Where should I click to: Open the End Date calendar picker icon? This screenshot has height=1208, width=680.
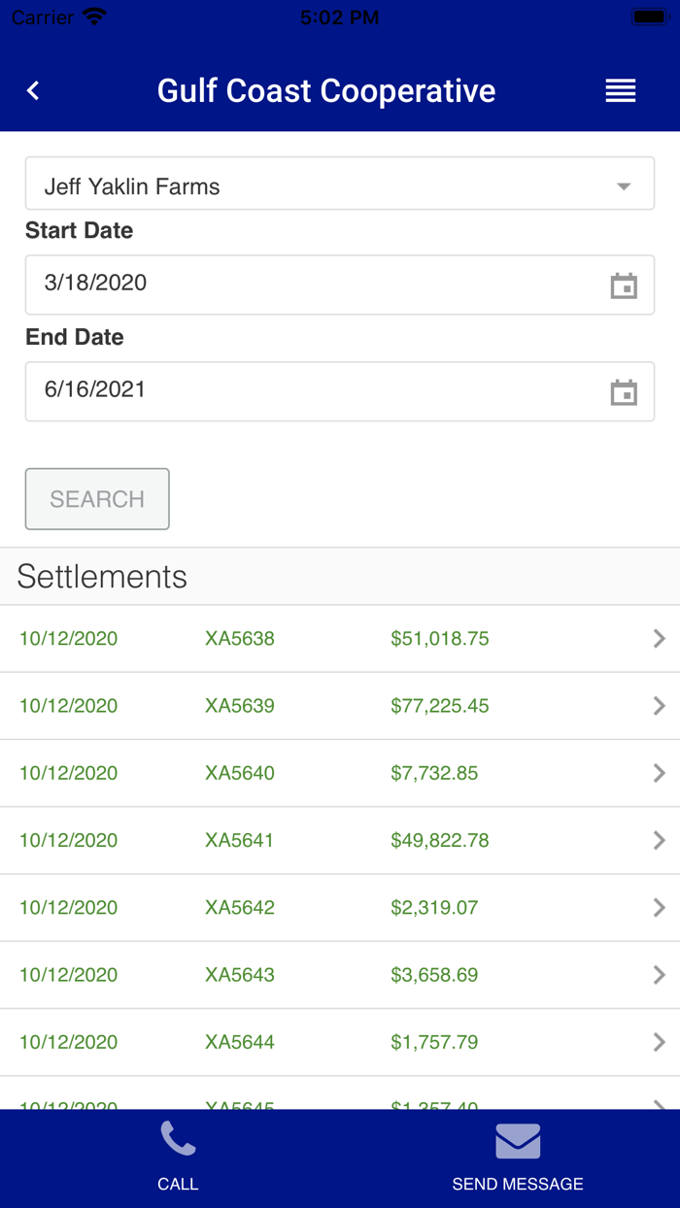pos(624,392)
